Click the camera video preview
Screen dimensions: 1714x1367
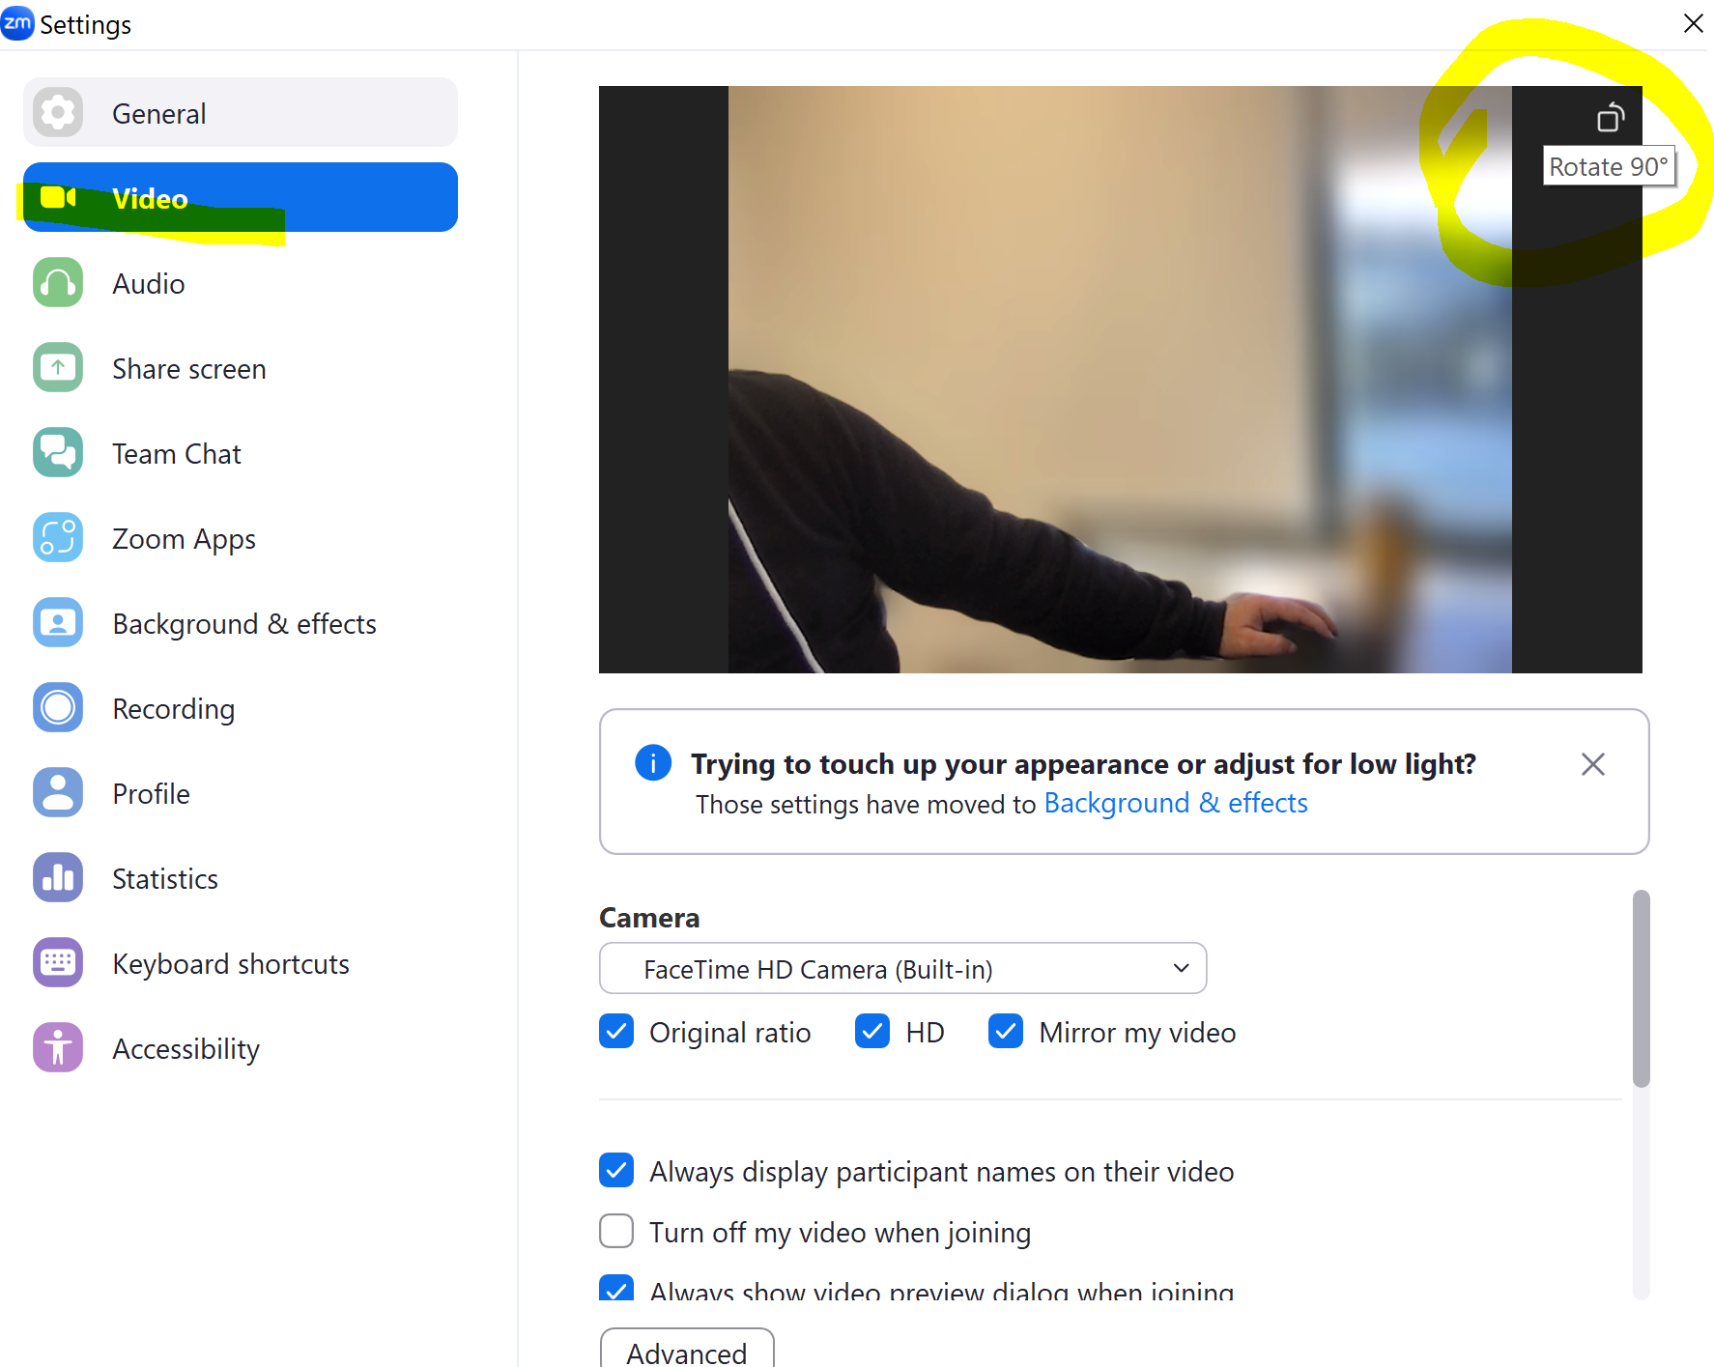tap(1120, 380)
